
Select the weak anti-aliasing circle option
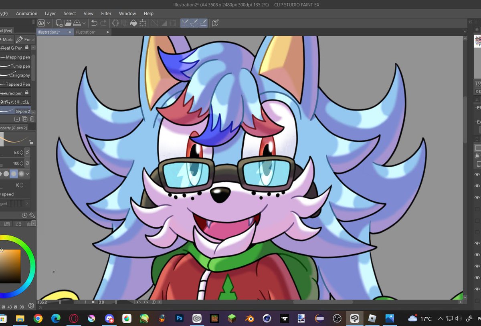6,174
